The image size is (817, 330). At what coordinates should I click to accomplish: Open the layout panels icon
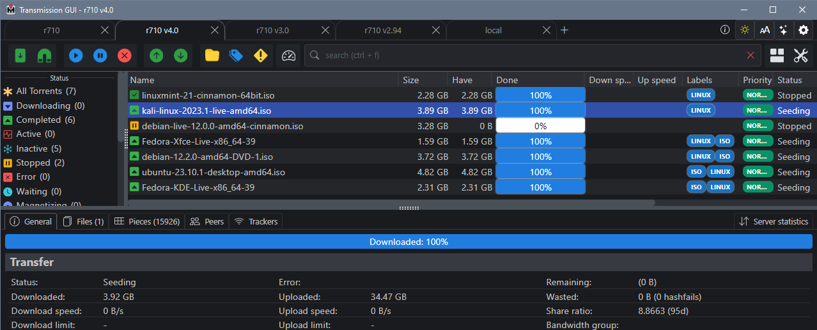(777, 56)
